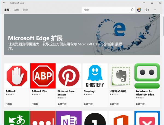Click the Pinterest Save Button title
The width and height of the screenshot is (164, 125).
pyautogui.click(x=66, y=93)
